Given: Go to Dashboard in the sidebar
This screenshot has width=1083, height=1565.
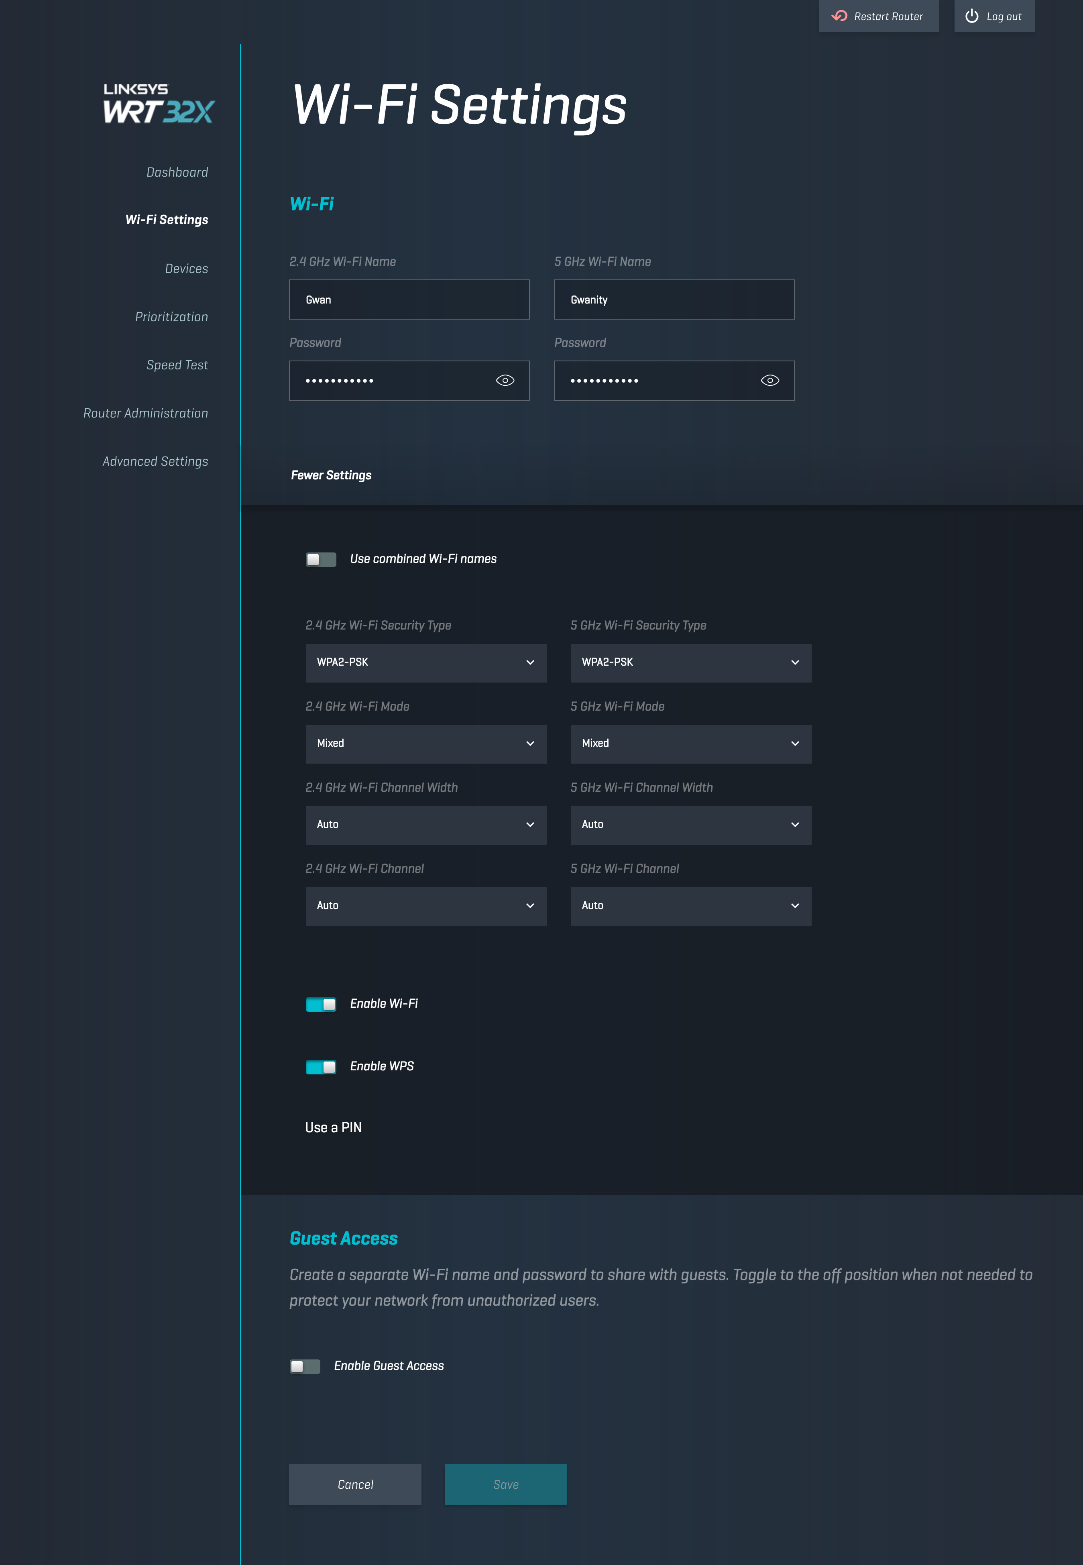Looking at the screenshot, I should click(177, 172).
